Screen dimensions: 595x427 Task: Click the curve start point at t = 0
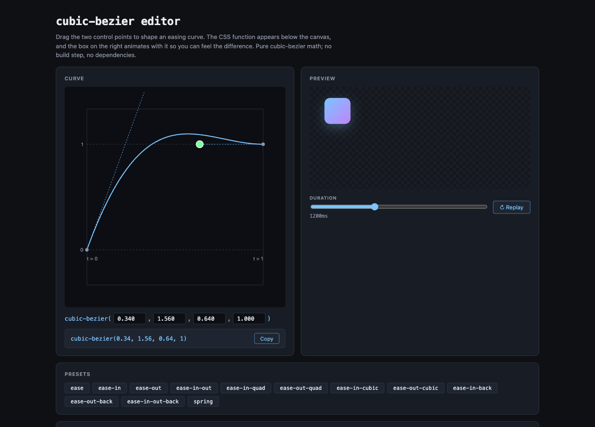87,250
